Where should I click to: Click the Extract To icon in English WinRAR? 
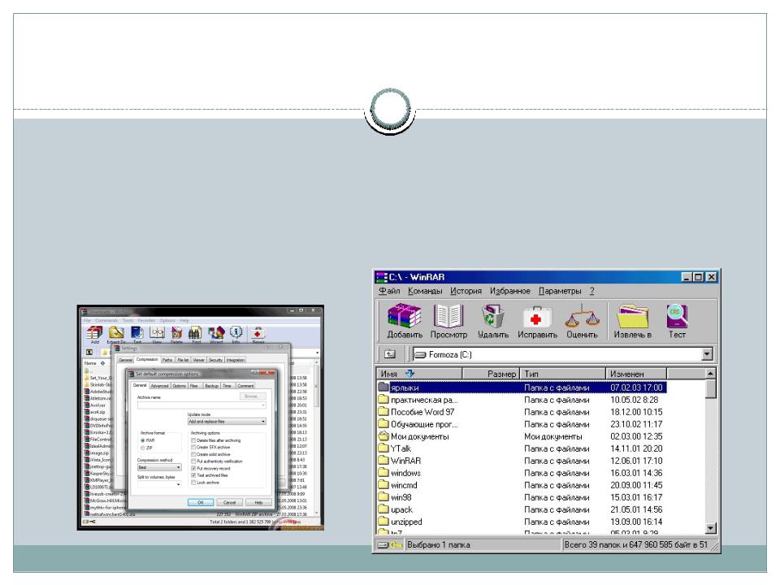point(116,331)
